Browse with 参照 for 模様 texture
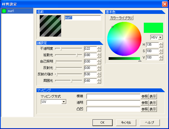Image resolution: width=169 pixels, height=129 pixels. (x=145, y=96)
